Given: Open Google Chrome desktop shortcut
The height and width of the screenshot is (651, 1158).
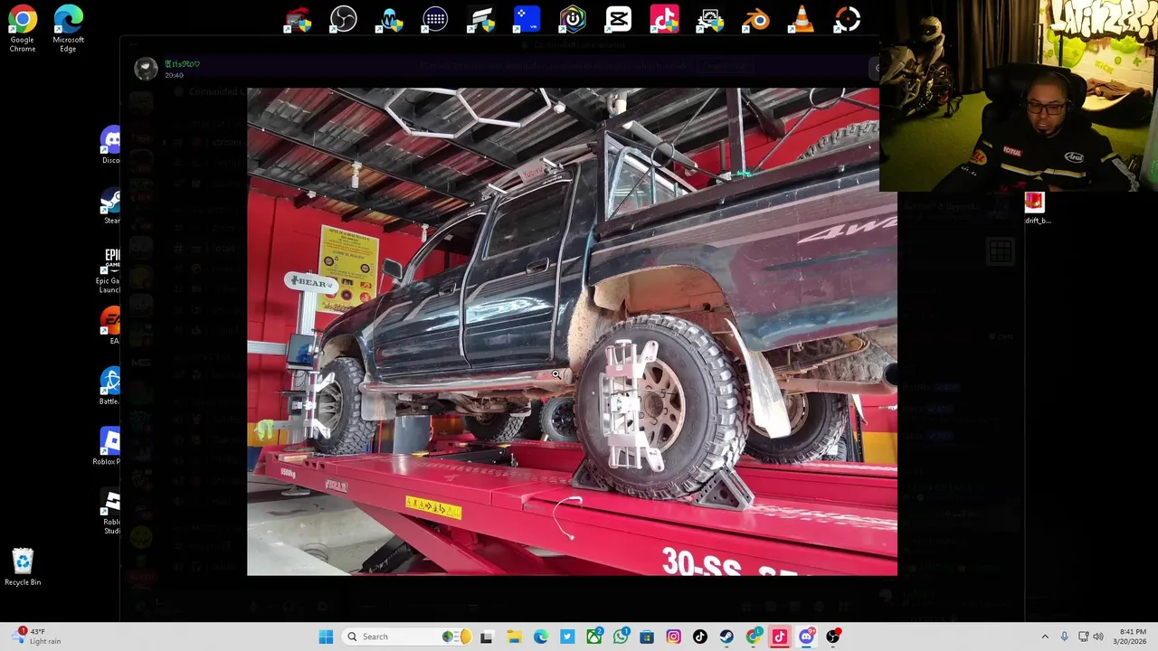Looking at the screenshot, I should (23, 27).
